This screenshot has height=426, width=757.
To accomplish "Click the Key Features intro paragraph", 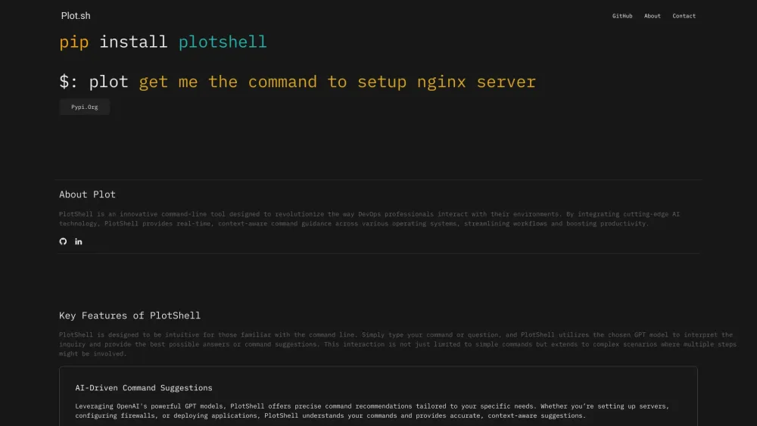I will [395, 344].
